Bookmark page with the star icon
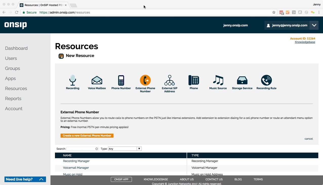This screenshot has height=185, width=323. [274, 12]
